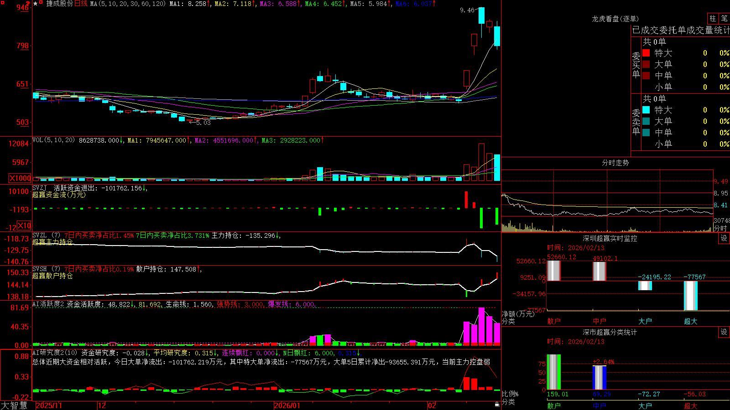Viewport: 730px width, 410px height.
Task: Click the 捷成股份 stock name
Action: (59, 4)
